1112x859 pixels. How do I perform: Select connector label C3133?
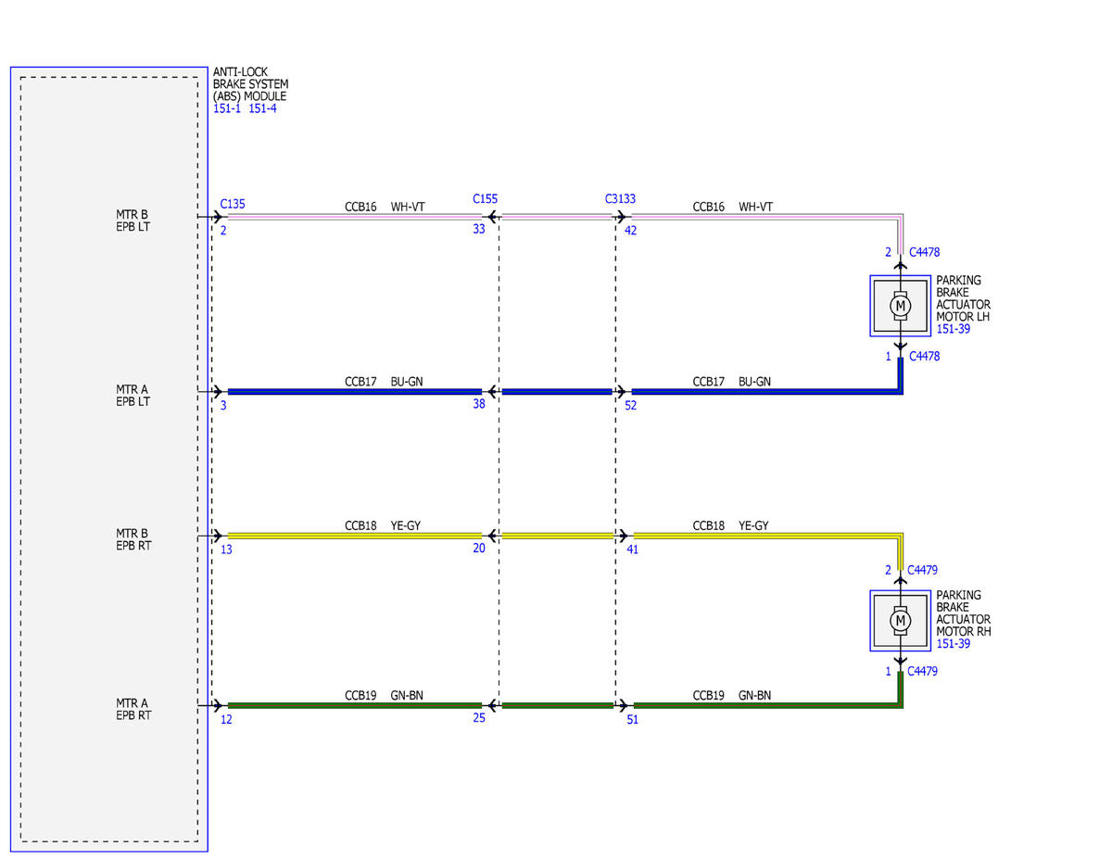[620, 198]
